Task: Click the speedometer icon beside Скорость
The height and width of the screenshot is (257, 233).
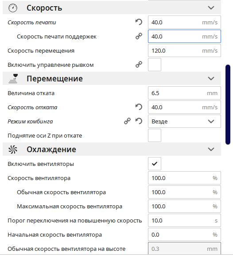Action: (x=13, y=8)
